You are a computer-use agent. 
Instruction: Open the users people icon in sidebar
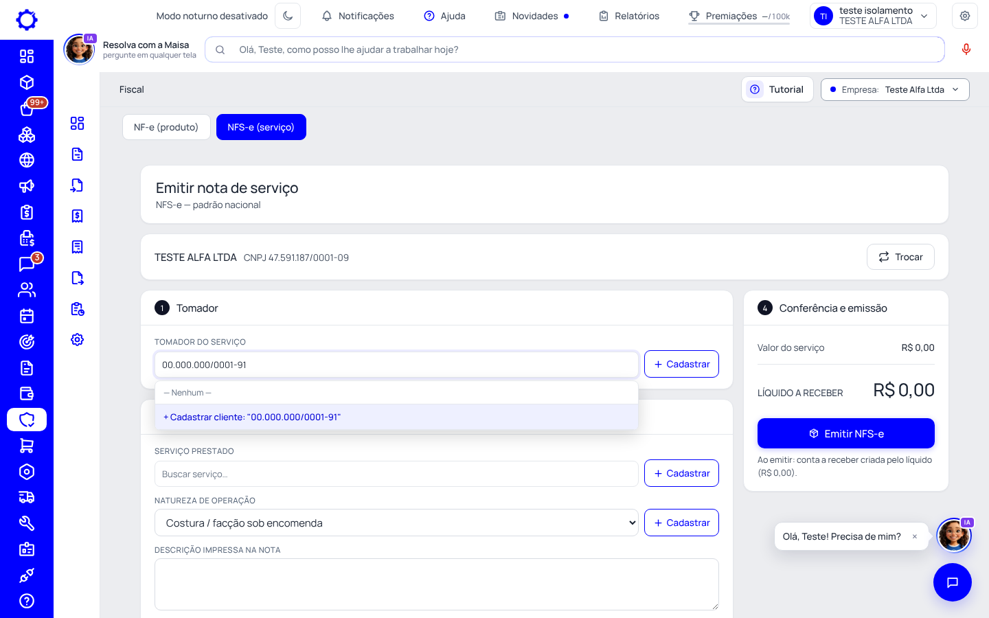pyautogui.click(x=27, y=290)
